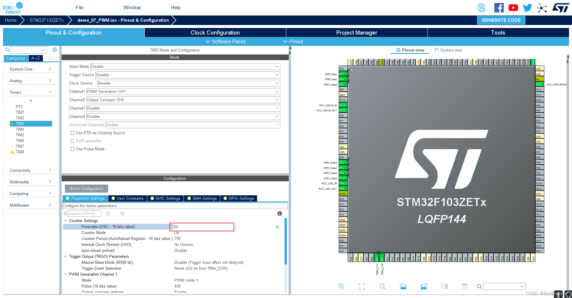Click the horizontal split view icon
Image resolution: width=572 pixels, height=298 pixels.
tap(465, 286)
